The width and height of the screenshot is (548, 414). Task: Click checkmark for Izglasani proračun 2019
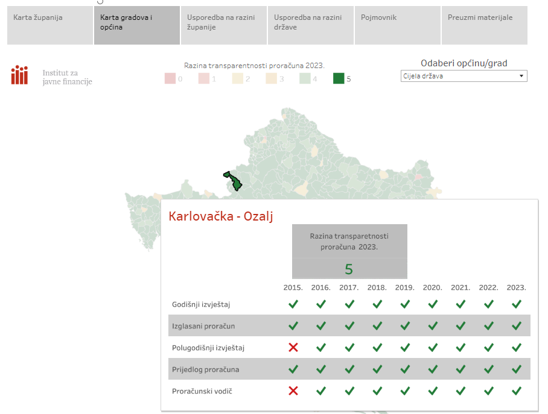tap(405, 326)
